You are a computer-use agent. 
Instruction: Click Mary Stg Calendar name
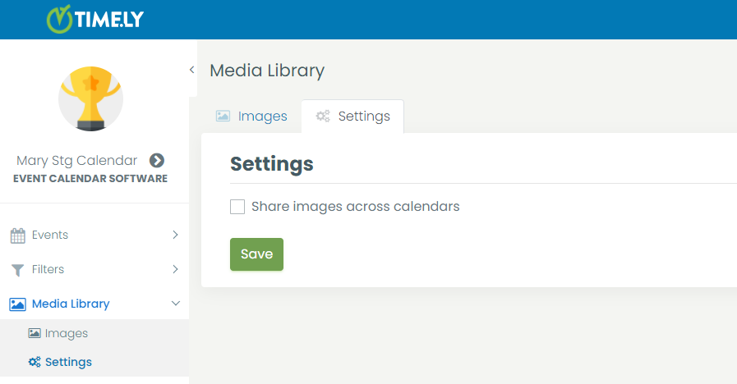(76, 161)
